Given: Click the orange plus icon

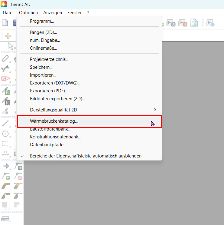Looking at the screenshot, I should point(8,36).
